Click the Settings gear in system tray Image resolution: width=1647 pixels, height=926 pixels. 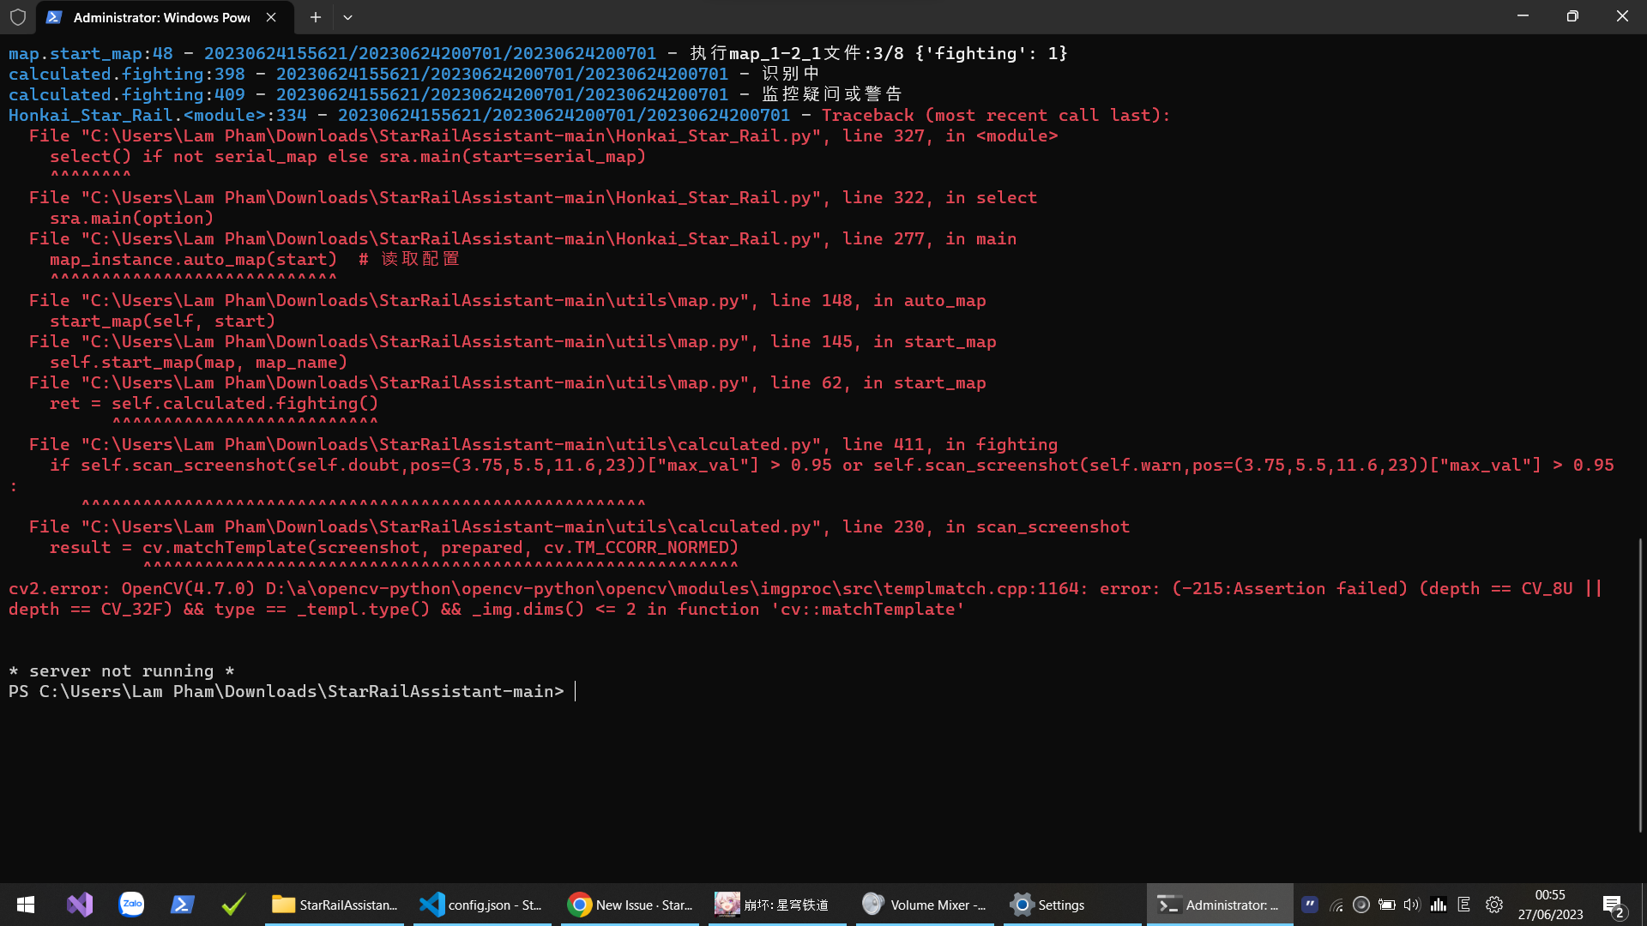pyautogui.click(x=1494, y=905)
